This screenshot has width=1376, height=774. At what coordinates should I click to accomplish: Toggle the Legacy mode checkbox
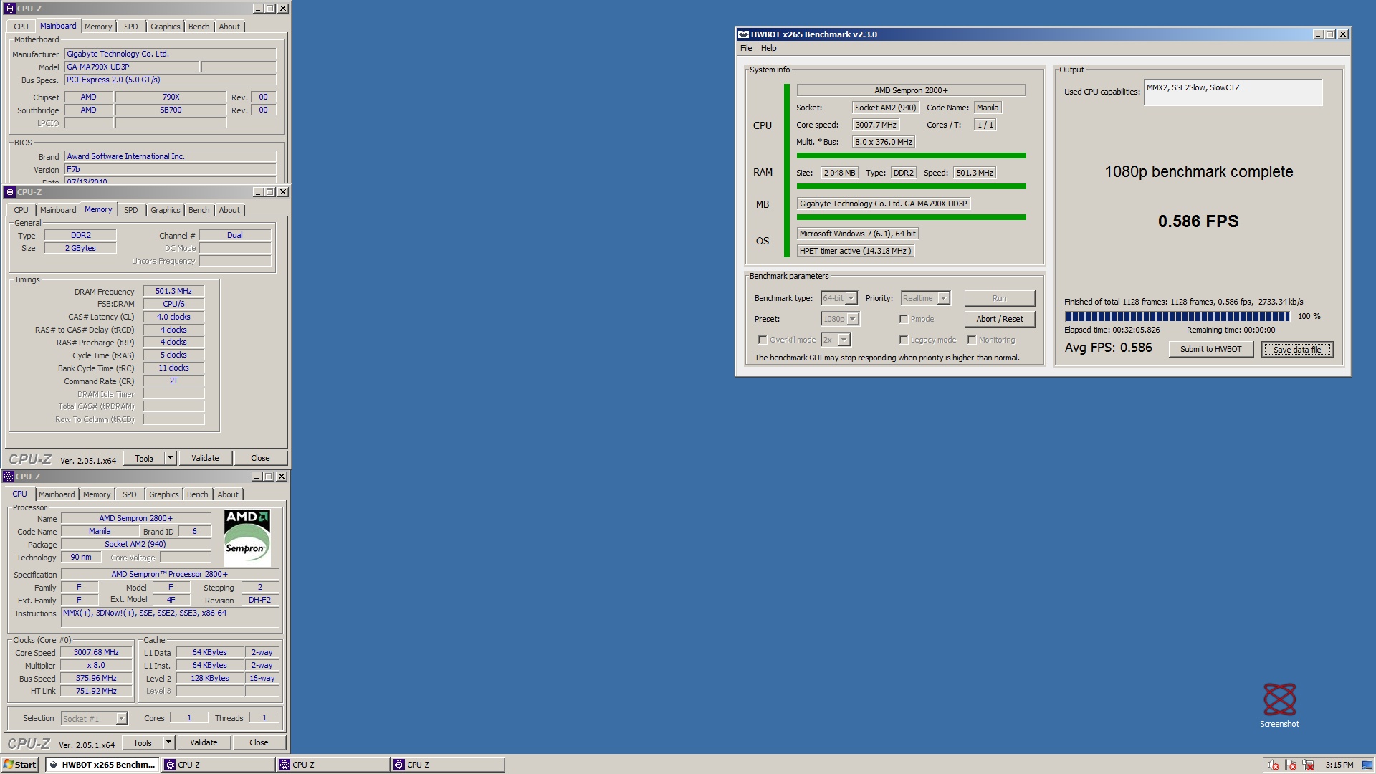point(904,340)
